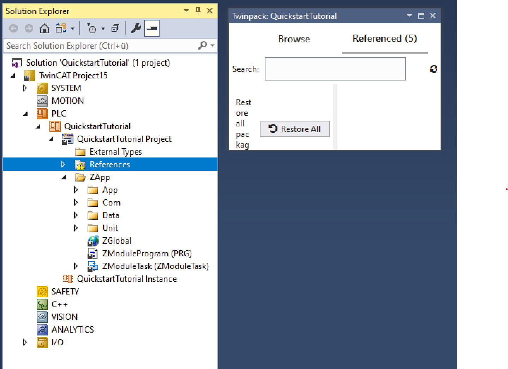Expand the App folder

[x=76, y=190]
